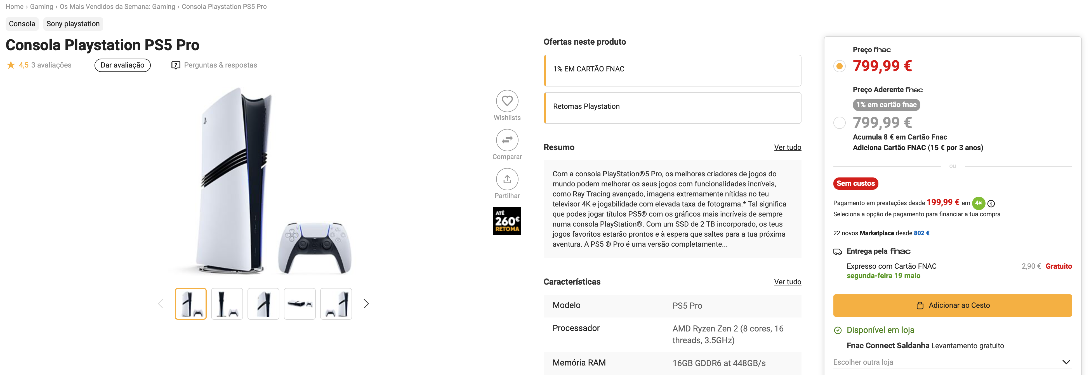Go to Home breadcrumb
Screen dimensions: 1089x375
pos(14,7)
